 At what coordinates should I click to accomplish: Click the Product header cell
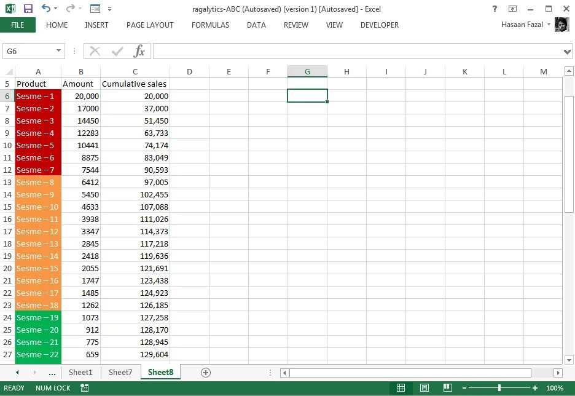pyautogui.click(x=38, y=84)
